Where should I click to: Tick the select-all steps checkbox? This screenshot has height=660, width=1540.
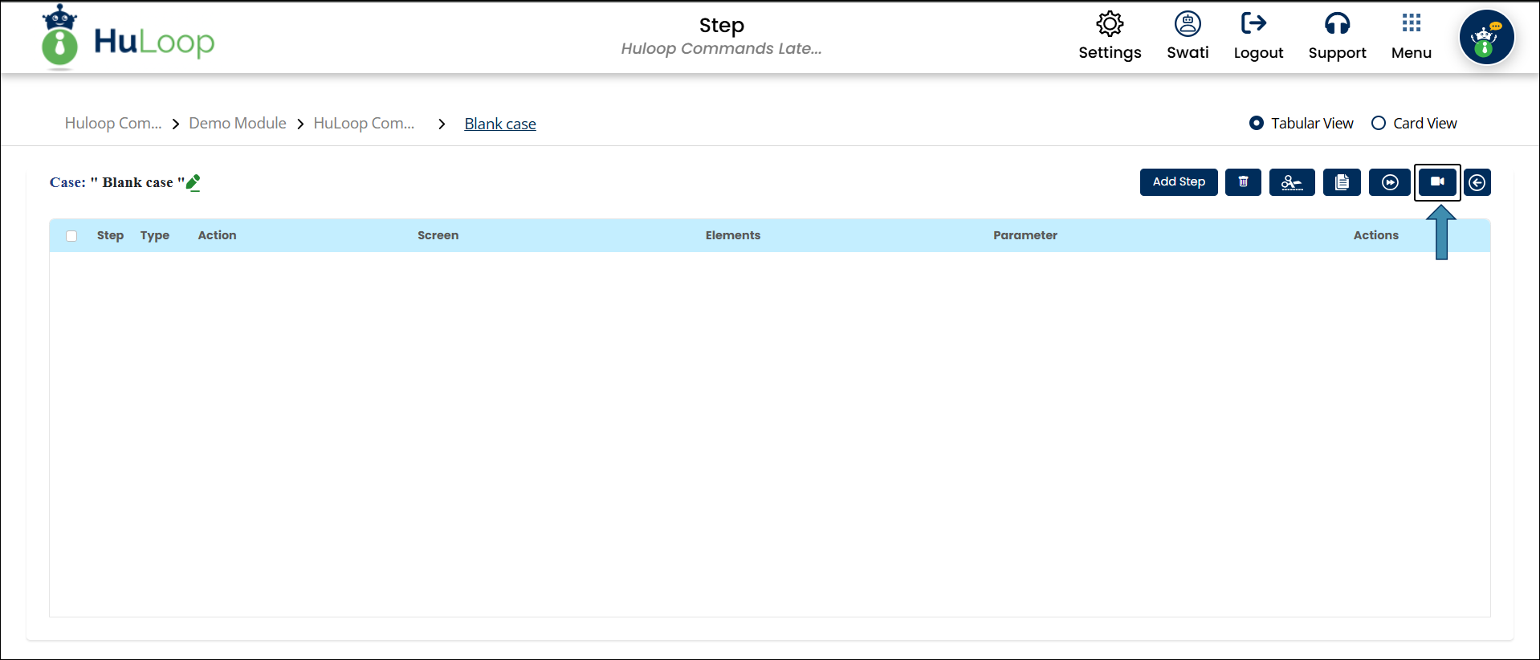tap(71, 236)
